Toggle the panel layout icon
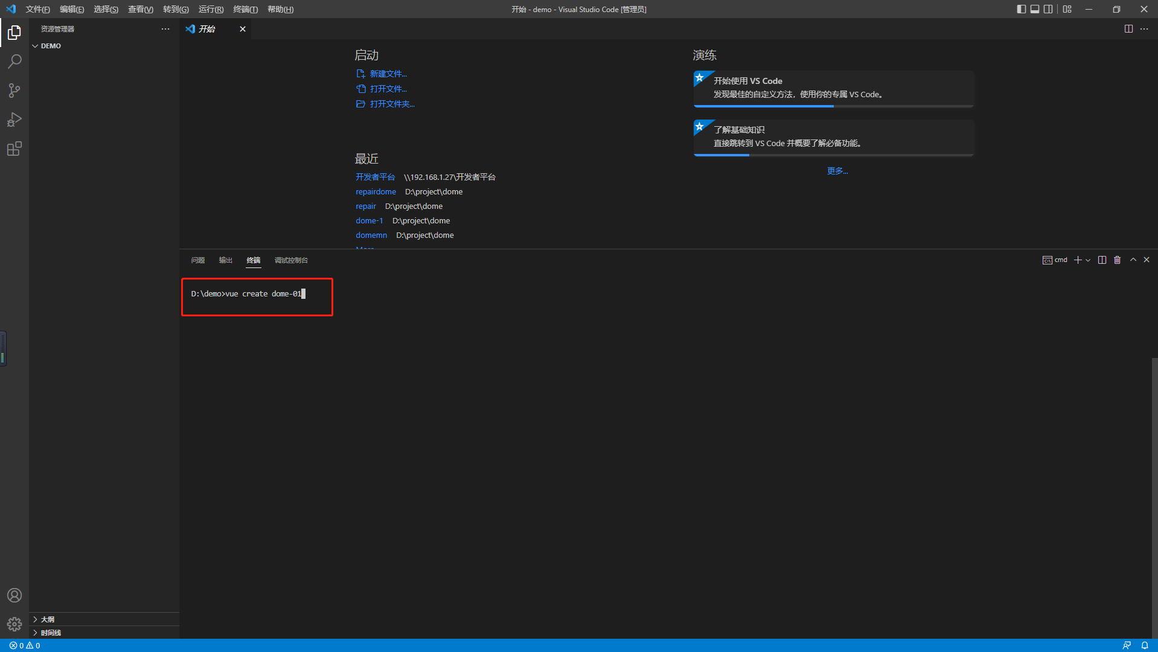 point(1035,9)
